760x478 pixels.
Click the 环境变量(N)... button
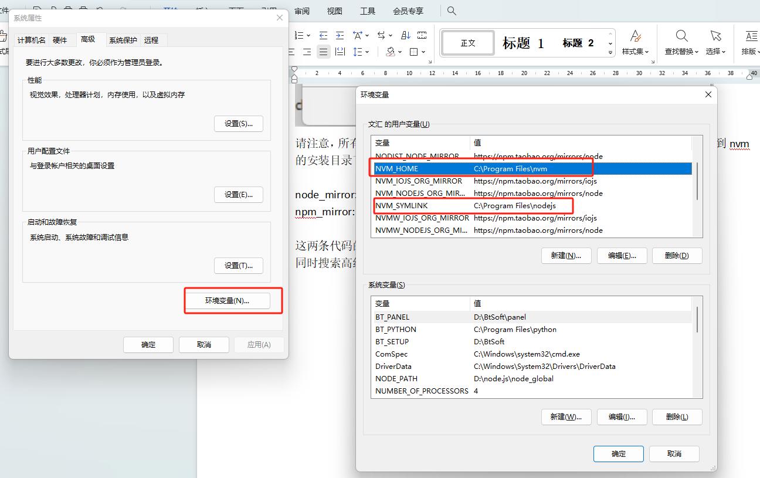click(228, 300)
